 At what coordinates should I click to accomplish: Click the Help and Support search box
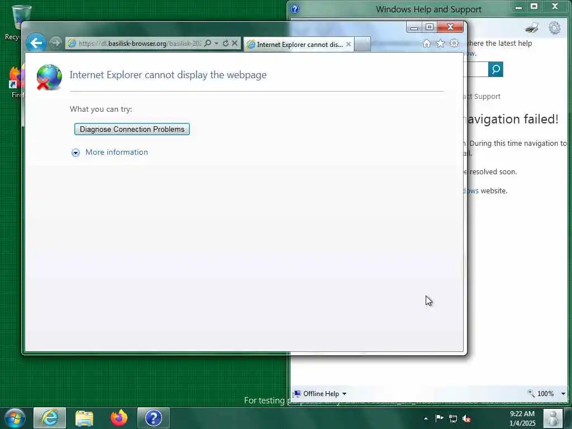point(476,69)
